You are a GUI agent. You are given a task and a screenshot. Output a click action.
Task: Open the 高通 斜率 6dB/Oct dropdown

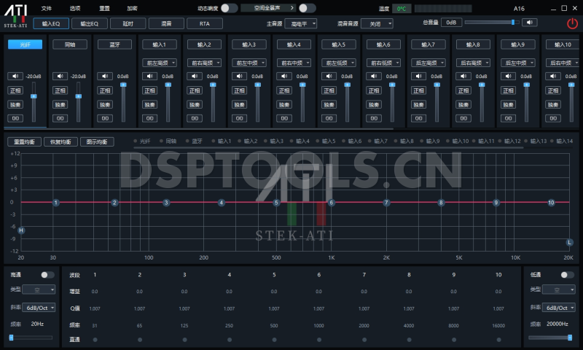point(39,308)
